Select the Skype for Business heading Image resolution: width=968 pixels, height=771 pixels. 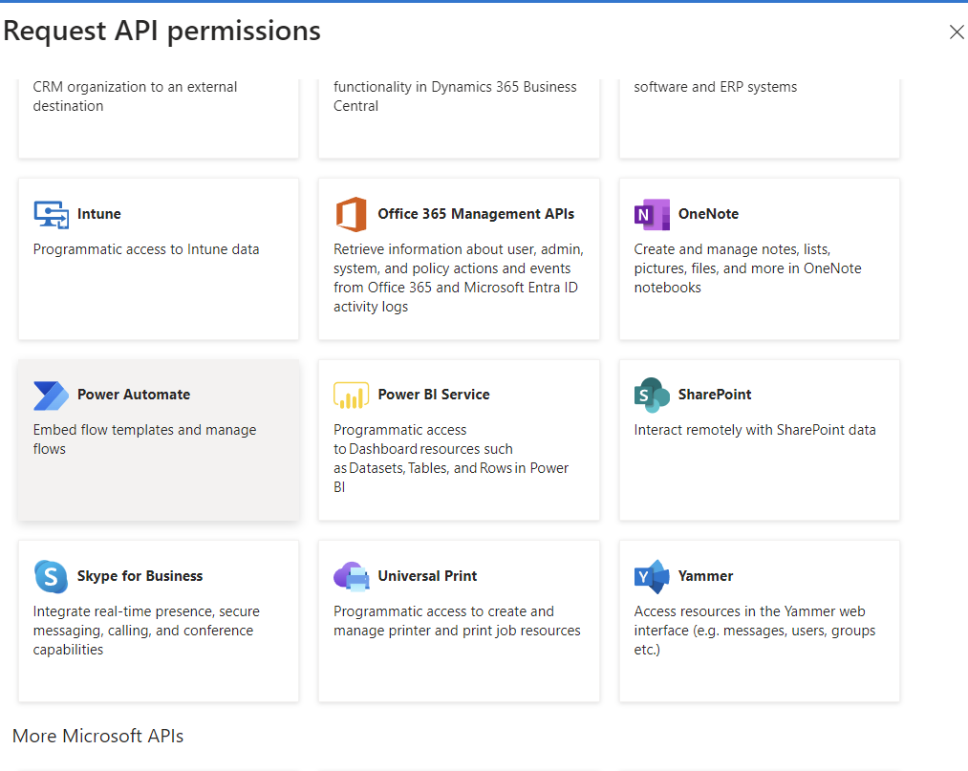click(x=140, y=576)
